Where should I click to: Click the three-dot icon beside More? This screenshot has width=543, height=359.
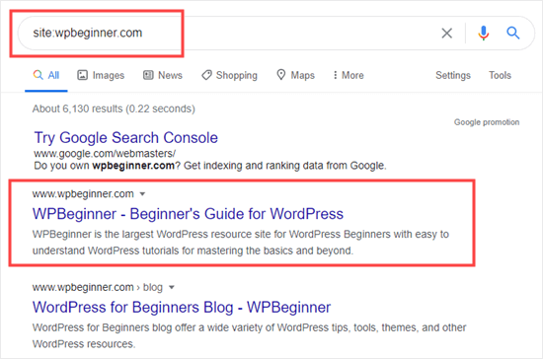[x=336, y=75]
